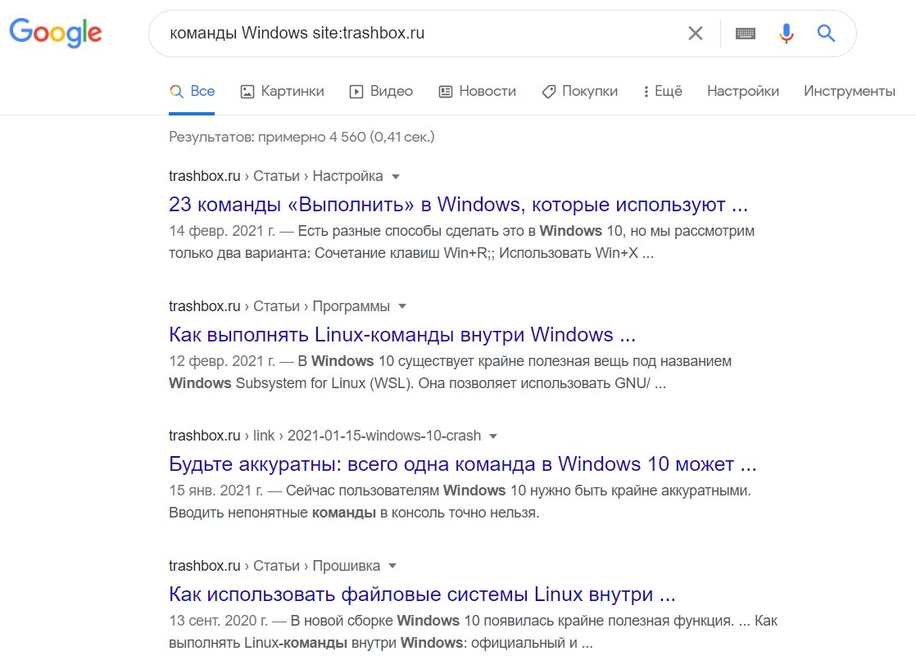Viewport: 916px width, 669px height.
Task: Open result "Будьте аккуратны: всего одна команда"
Action: pyautogui.click(x=463, y=464)
